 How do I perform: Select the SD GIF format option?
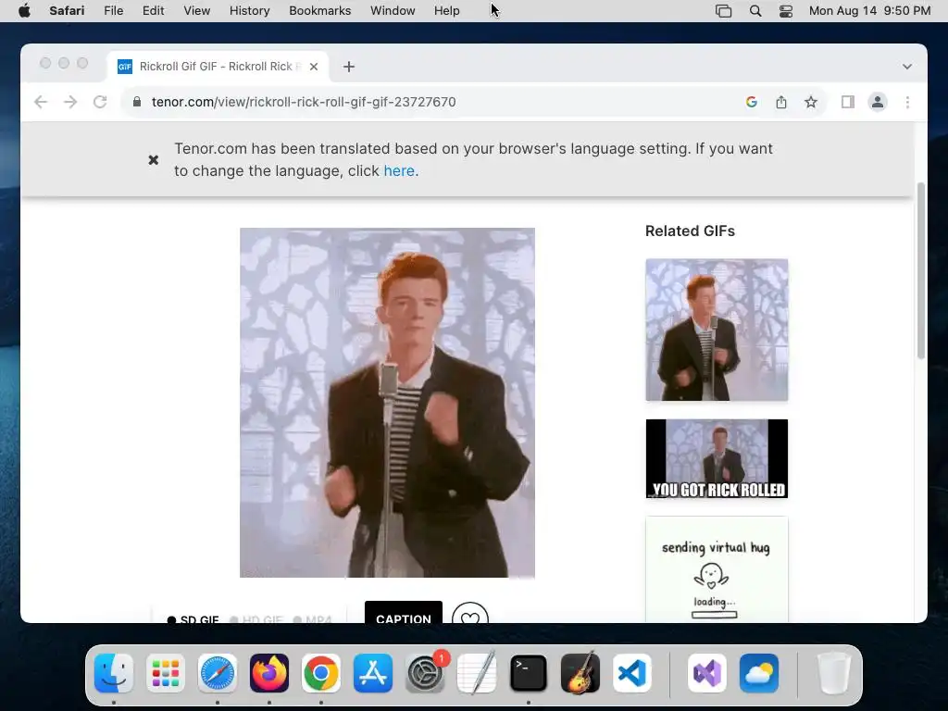pos(193,619)
